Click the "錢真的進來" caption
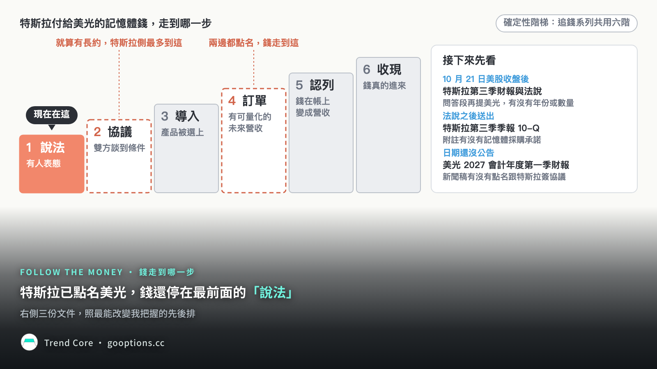 [x=384, y=86]
